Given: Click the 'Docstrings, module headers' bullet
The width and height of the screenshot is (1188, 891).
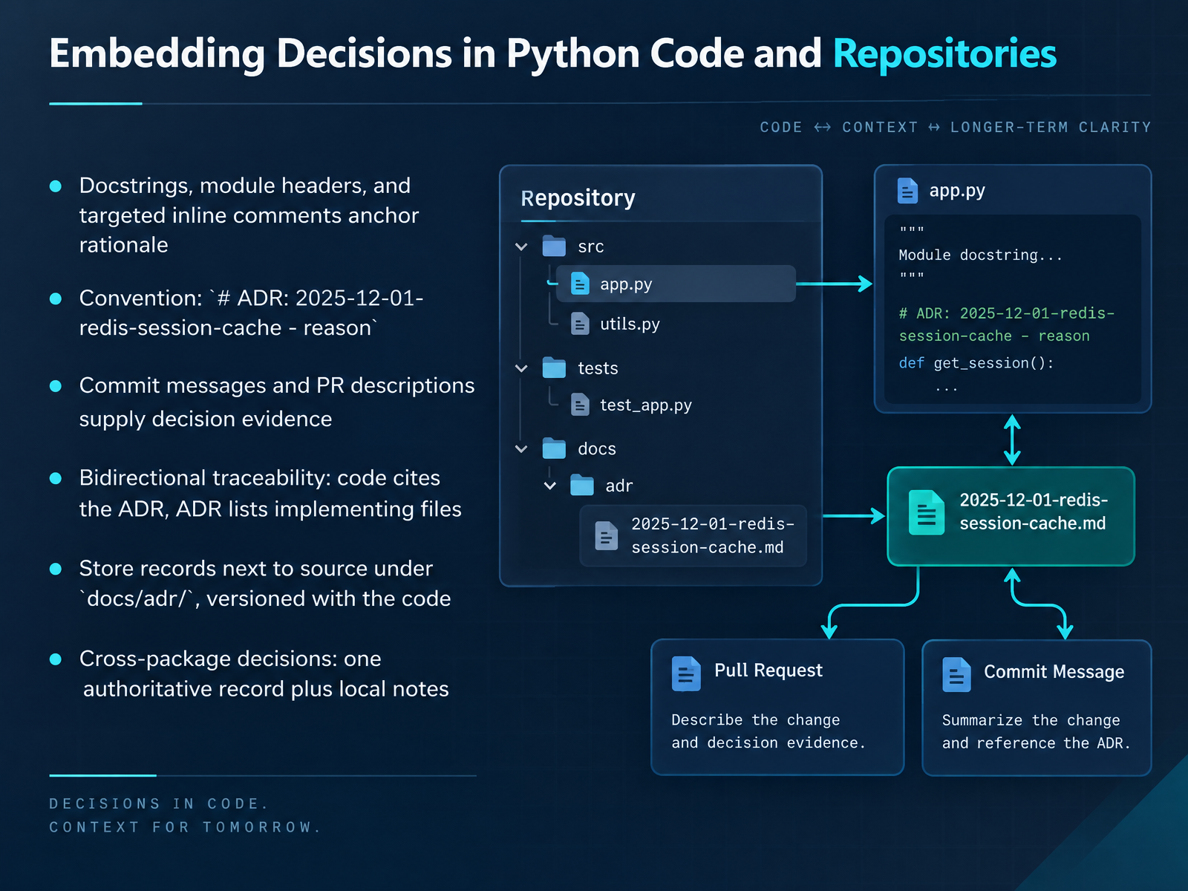Looking at the screenshot, I should [249, 215].
